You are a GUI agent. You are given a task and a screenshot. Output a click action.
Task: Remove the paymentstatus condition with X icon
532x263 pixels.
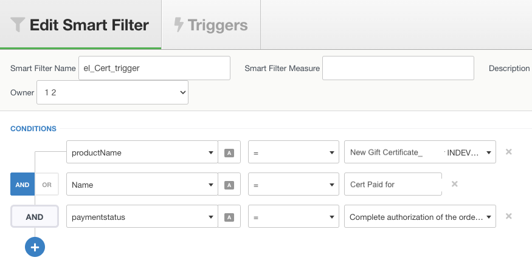click(x=508, y=216)
